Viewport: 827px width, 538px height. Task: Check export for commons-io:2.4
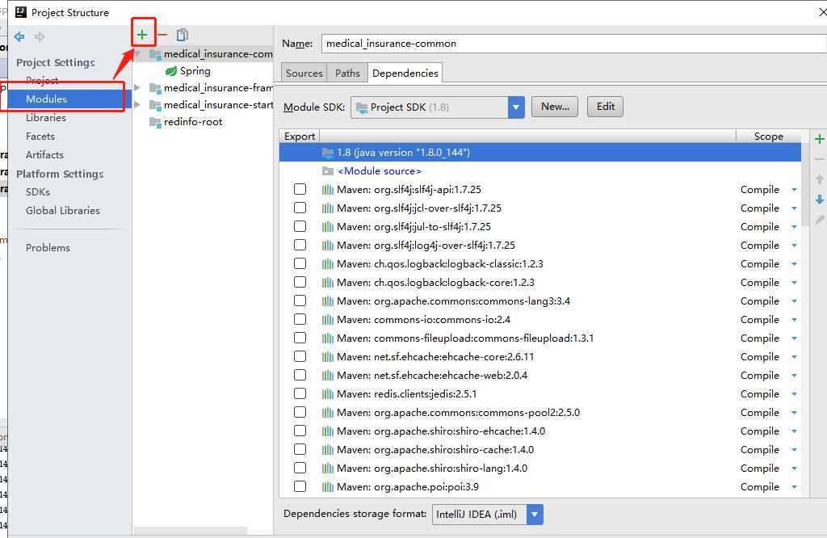[300, 319]
